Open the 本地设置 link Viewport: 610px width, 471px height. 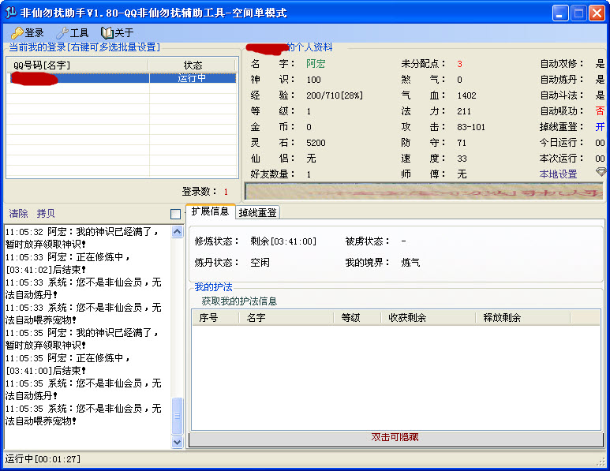pyautogui.click(x=558, y=174)
